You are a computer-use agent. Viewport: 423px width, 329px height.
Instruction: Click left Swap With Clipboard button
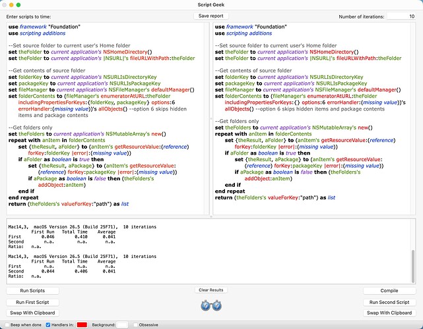point(32,313)
